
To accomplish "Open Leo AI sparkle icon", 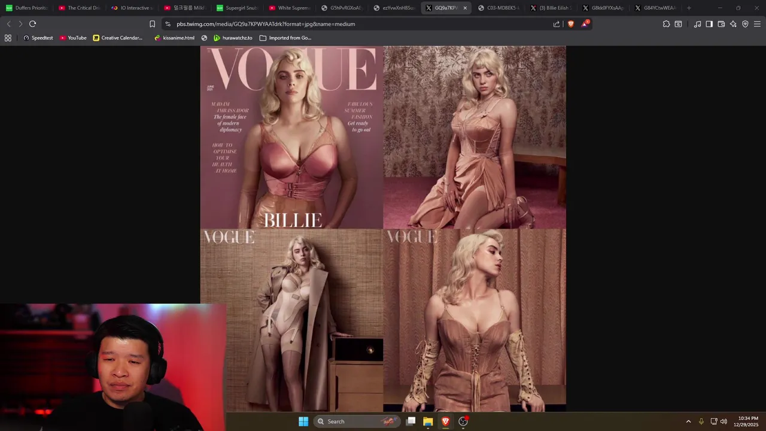I will (733, 24).
